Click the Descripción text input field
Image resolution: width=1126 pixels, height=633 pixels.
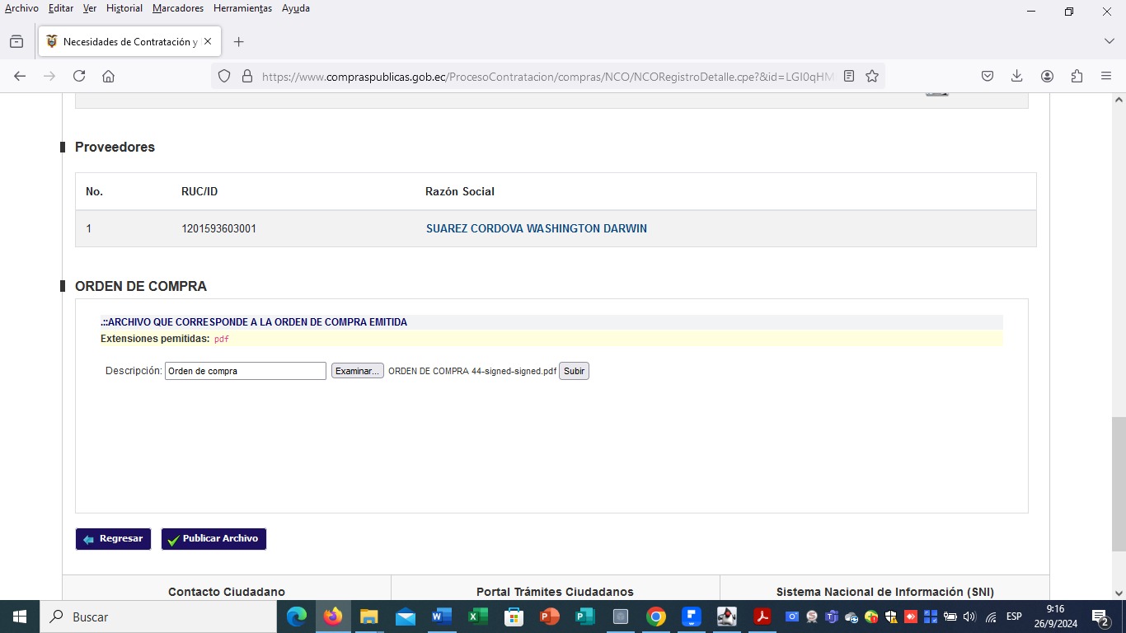point(246,371)
